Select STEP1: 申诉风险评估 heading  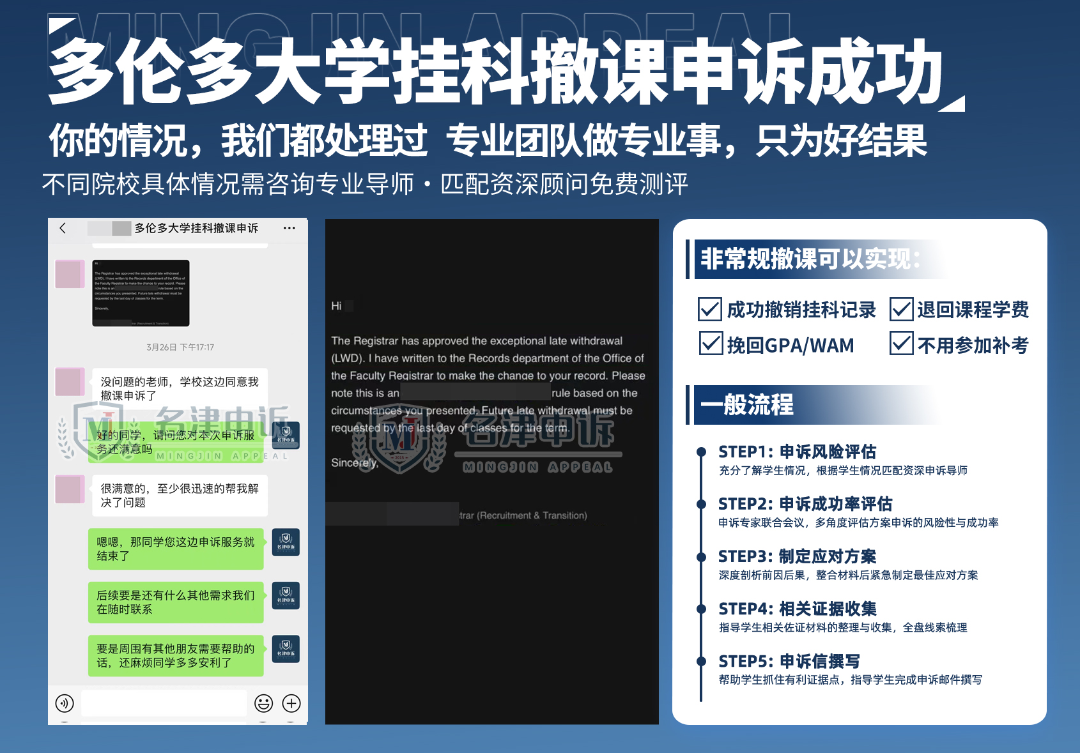point(797,452)
